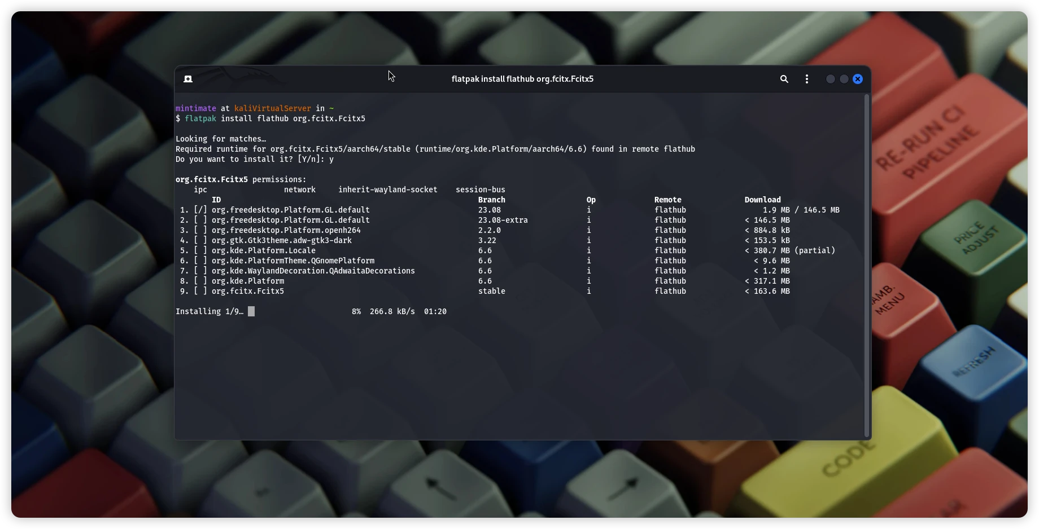Click 'org.kde.Platform.Locale' row
Screen dimensions: 1039x529
264,250
